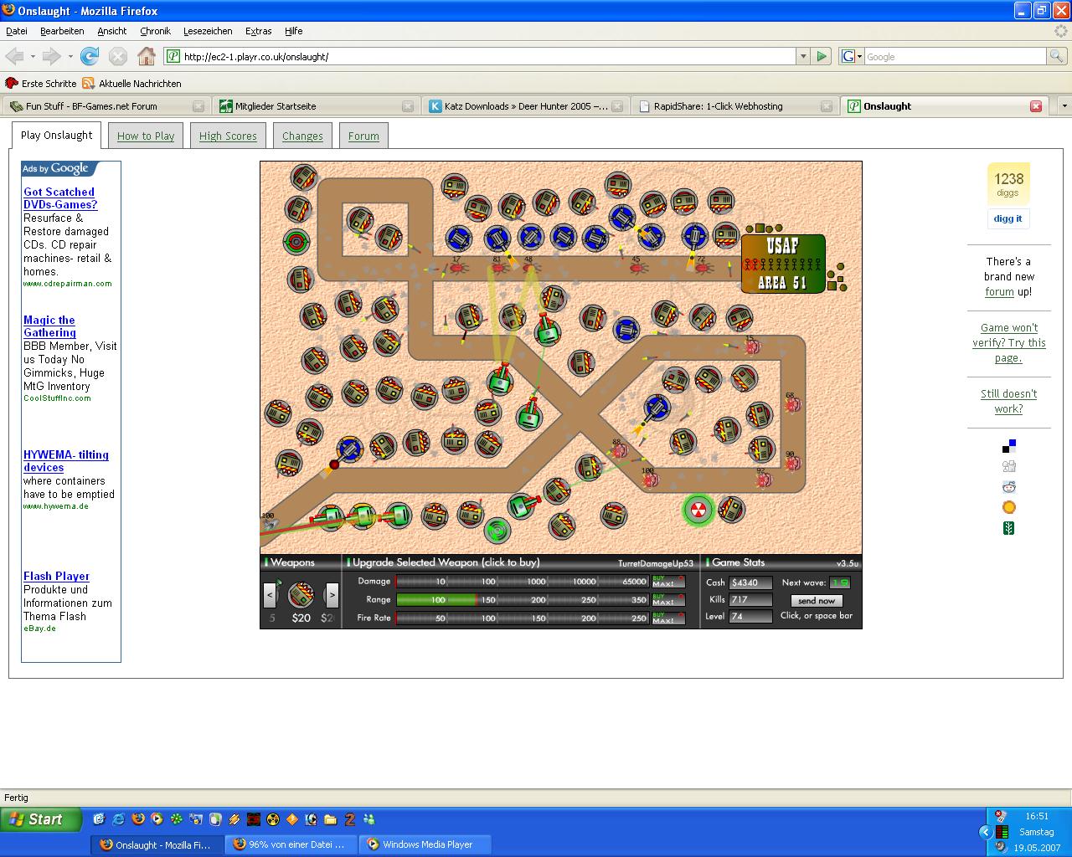This screenshot has height=857, width=1072.
Task: Click the digg it button
Action: point(1008,218)
